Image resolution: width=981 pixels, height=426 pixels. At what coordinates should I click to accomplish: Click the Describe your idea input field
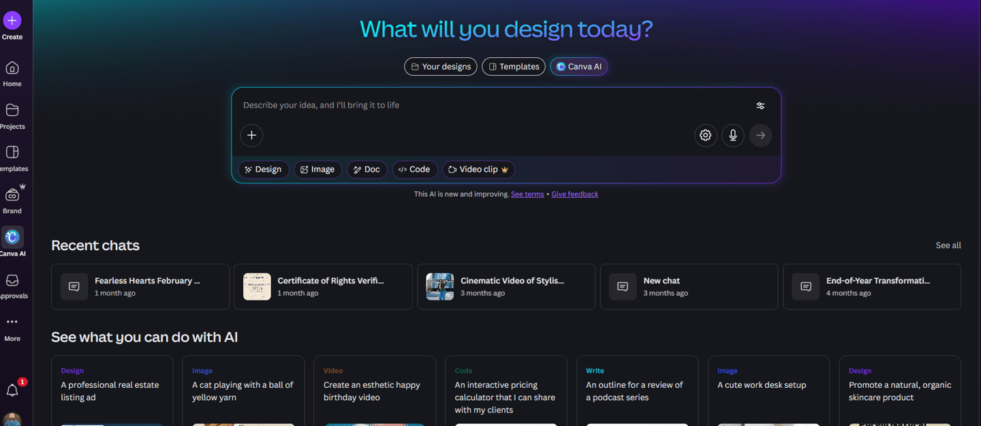pyautogui.click(x=494, y=105)
